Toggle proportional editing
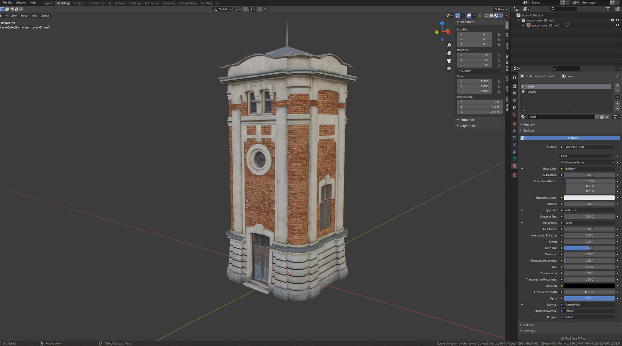This screenshot has width=622, height=346. coord(260,9)
